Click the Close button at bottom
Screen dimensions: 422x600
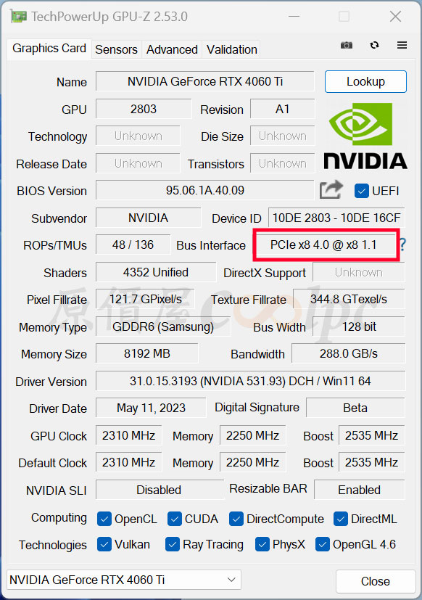376,581
